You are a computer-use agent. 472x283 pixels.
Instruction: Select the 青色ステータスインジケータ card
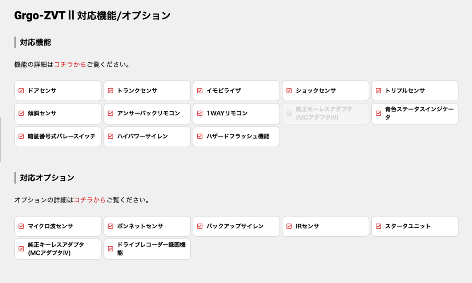(415, 114)
